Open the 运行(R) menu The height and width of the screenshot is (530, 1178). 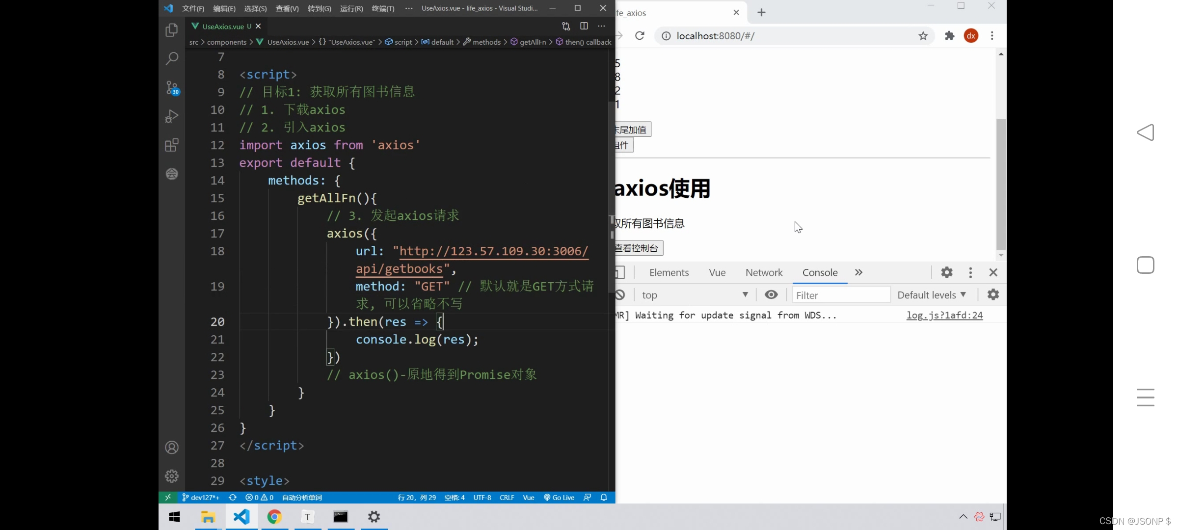coord(351,8)
